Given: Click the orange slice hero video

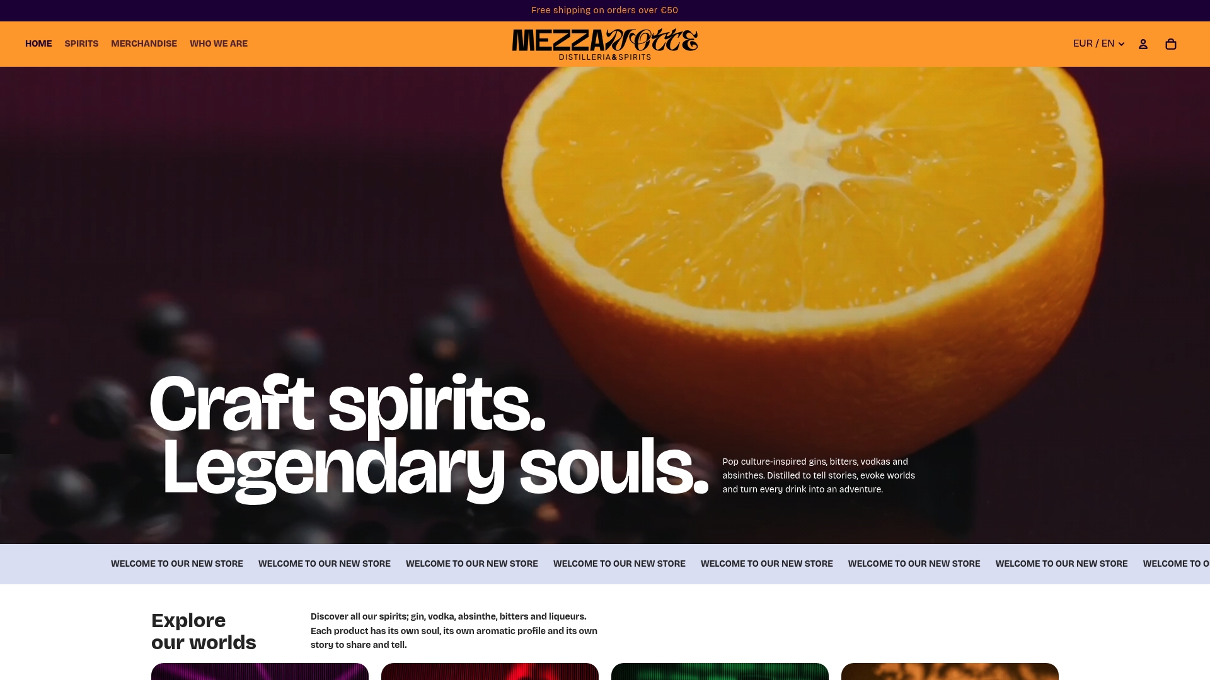Looking at the screenshot, I should click(605, 305).
